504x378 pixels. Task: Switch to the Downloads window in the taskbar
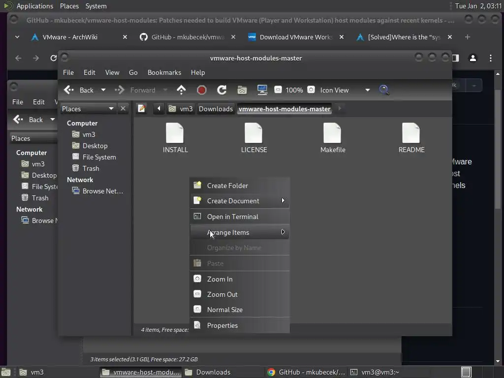click(223, 372)
